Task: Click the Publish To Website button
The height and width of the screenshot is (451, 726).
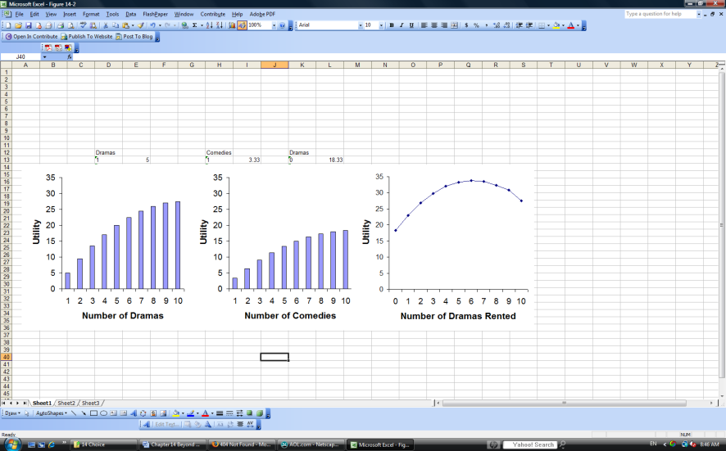Action: click(x=87, y=37)
